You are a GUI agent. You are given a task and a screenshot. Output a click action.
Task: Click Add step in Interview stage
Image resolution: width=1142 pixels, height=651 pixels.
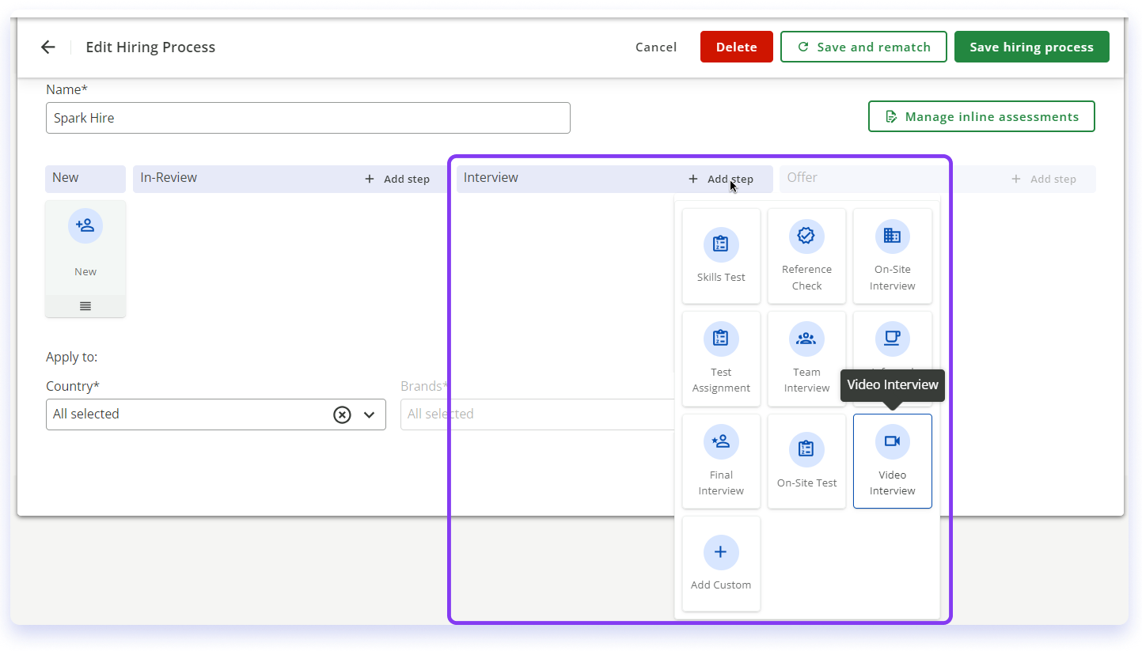click(x=721, y=180)
